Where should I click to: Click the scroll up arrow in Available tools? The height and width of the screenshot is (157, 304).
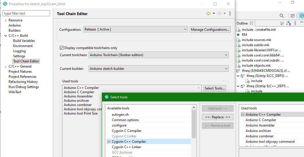pos(194,107)
